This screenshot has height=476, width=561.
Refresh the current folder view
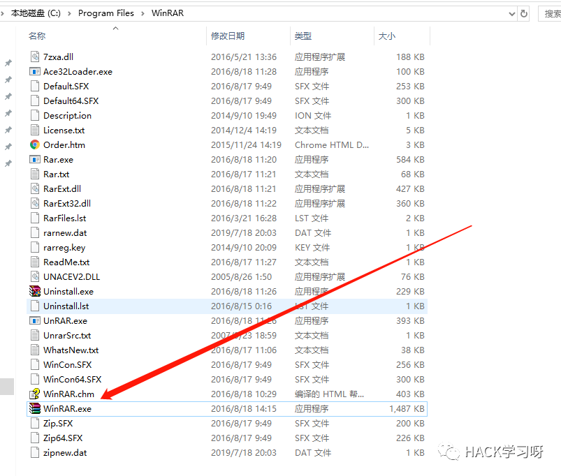pyautogui.click(x=524, y=13)
